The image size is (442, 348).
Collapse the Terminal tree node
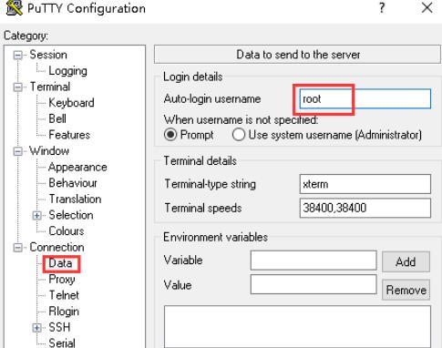coord(18,87)
